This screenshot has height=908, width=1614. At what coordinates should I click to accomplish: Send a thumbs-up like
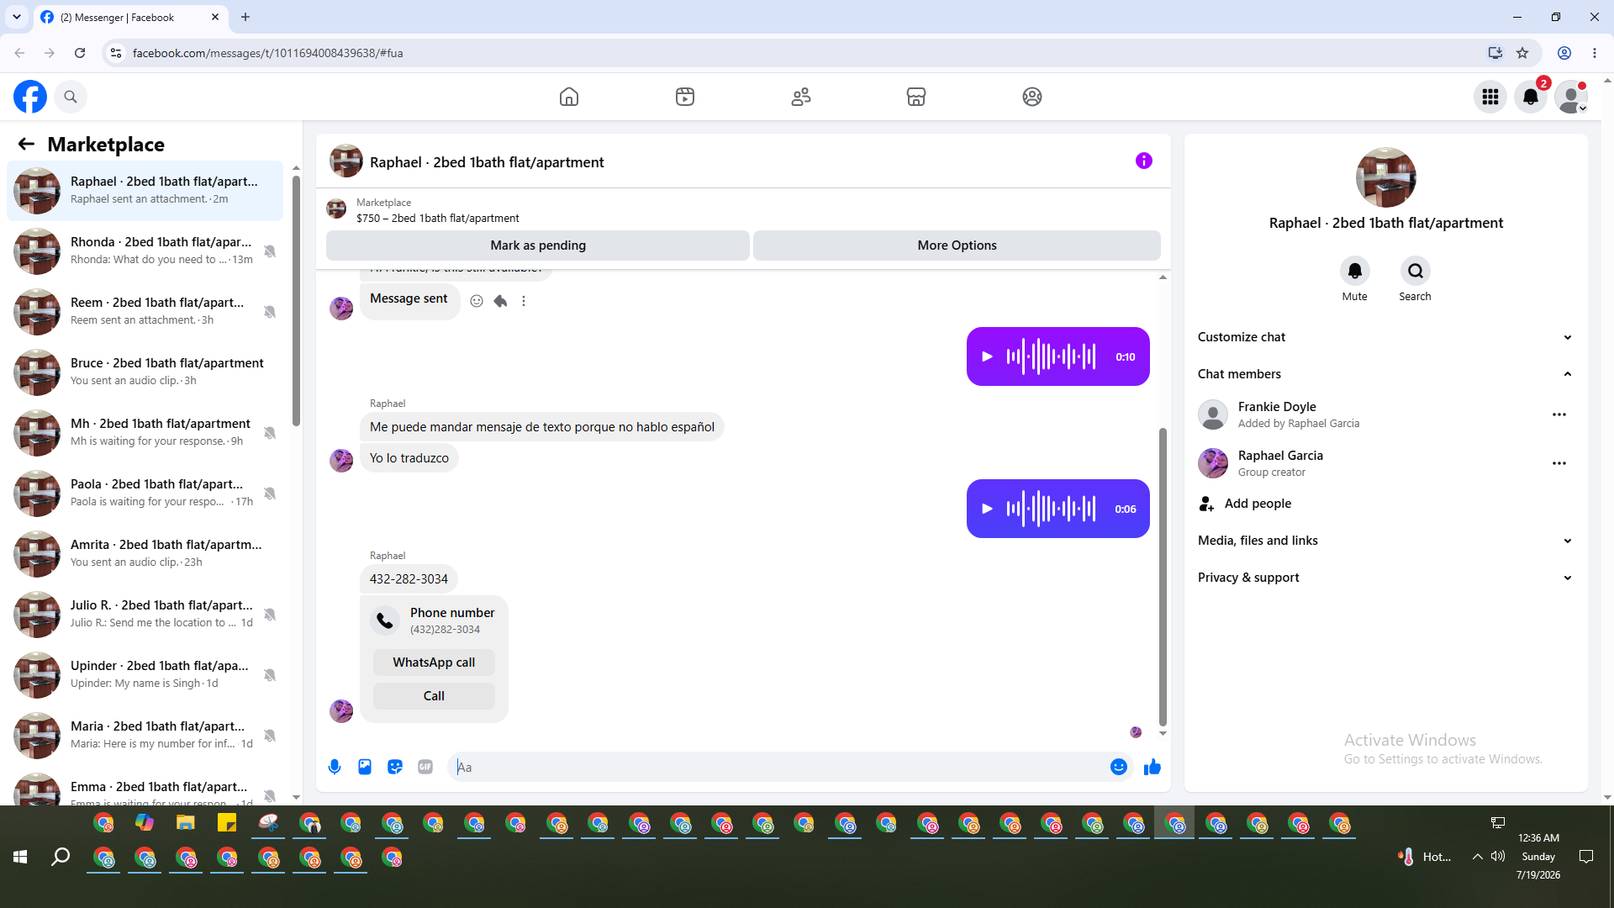click(x=1152, y=767)
